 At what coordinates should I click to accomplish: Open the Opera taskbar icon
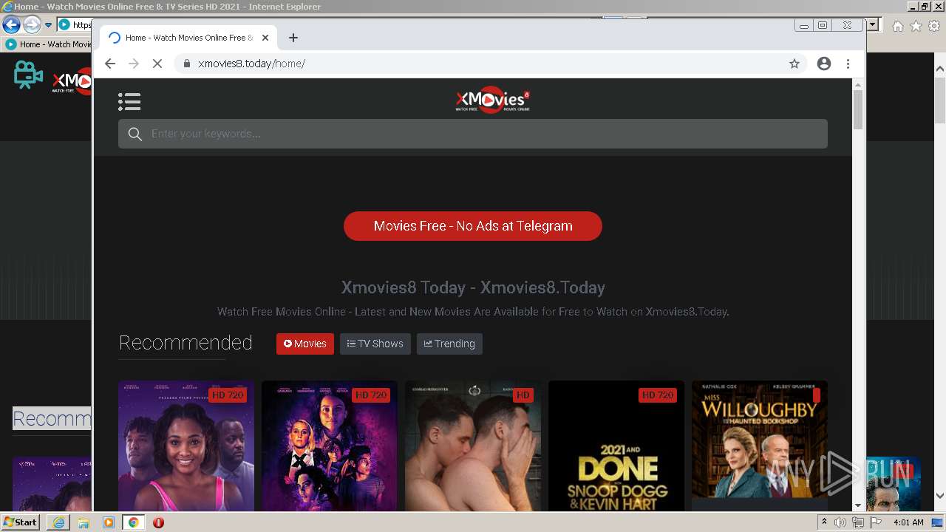158,522
